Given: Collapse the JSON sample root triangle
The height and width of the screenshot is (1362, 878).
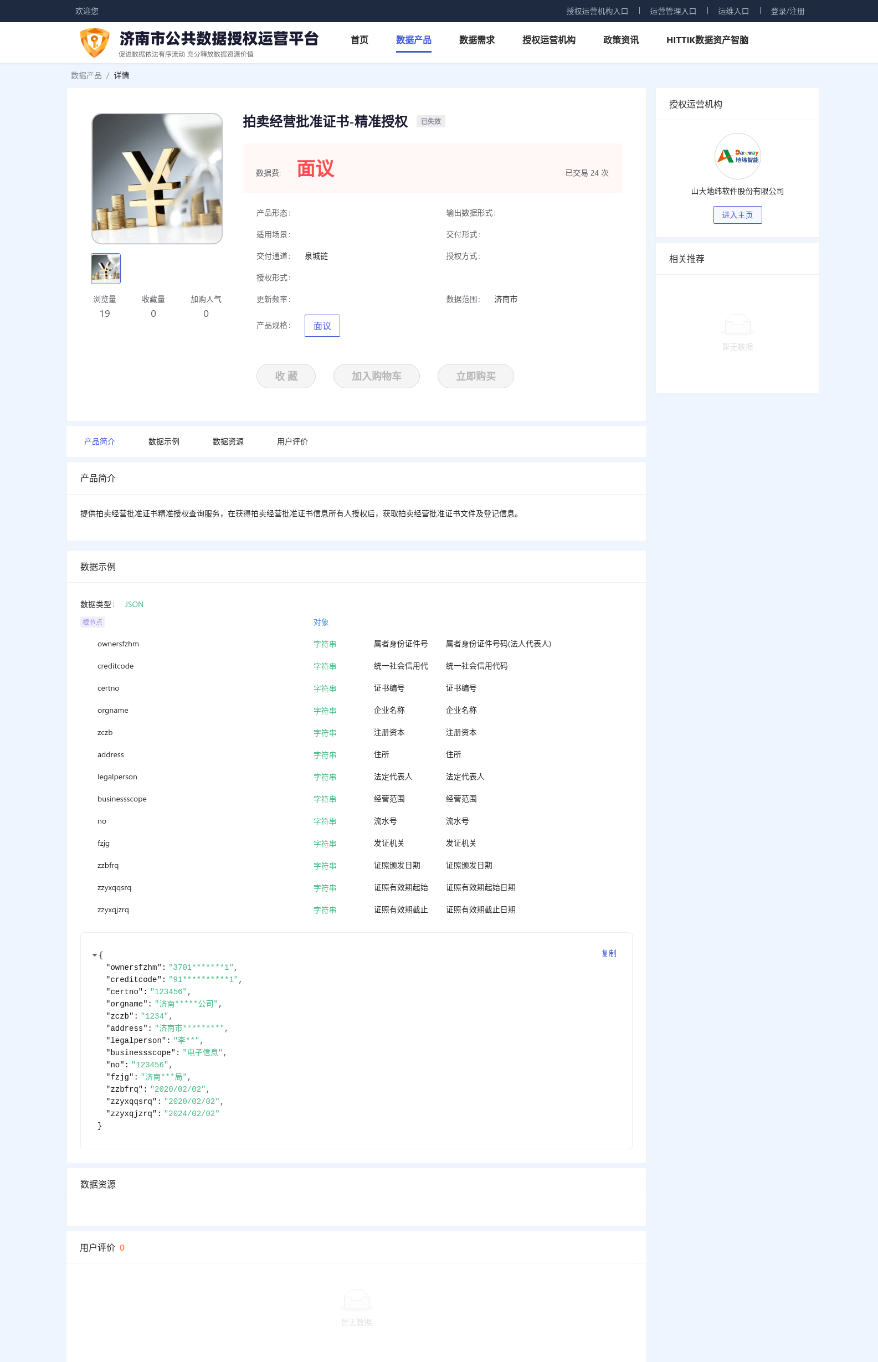Looking at the screenshot, I should click(95, 955).
